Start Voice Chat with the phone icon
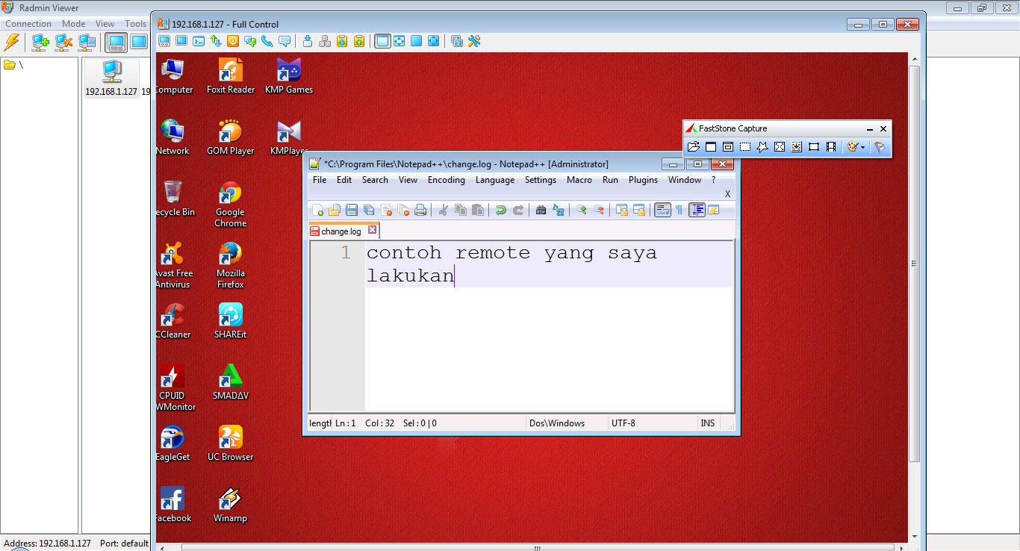1020x551 pixels. click(x=267, y=41)
